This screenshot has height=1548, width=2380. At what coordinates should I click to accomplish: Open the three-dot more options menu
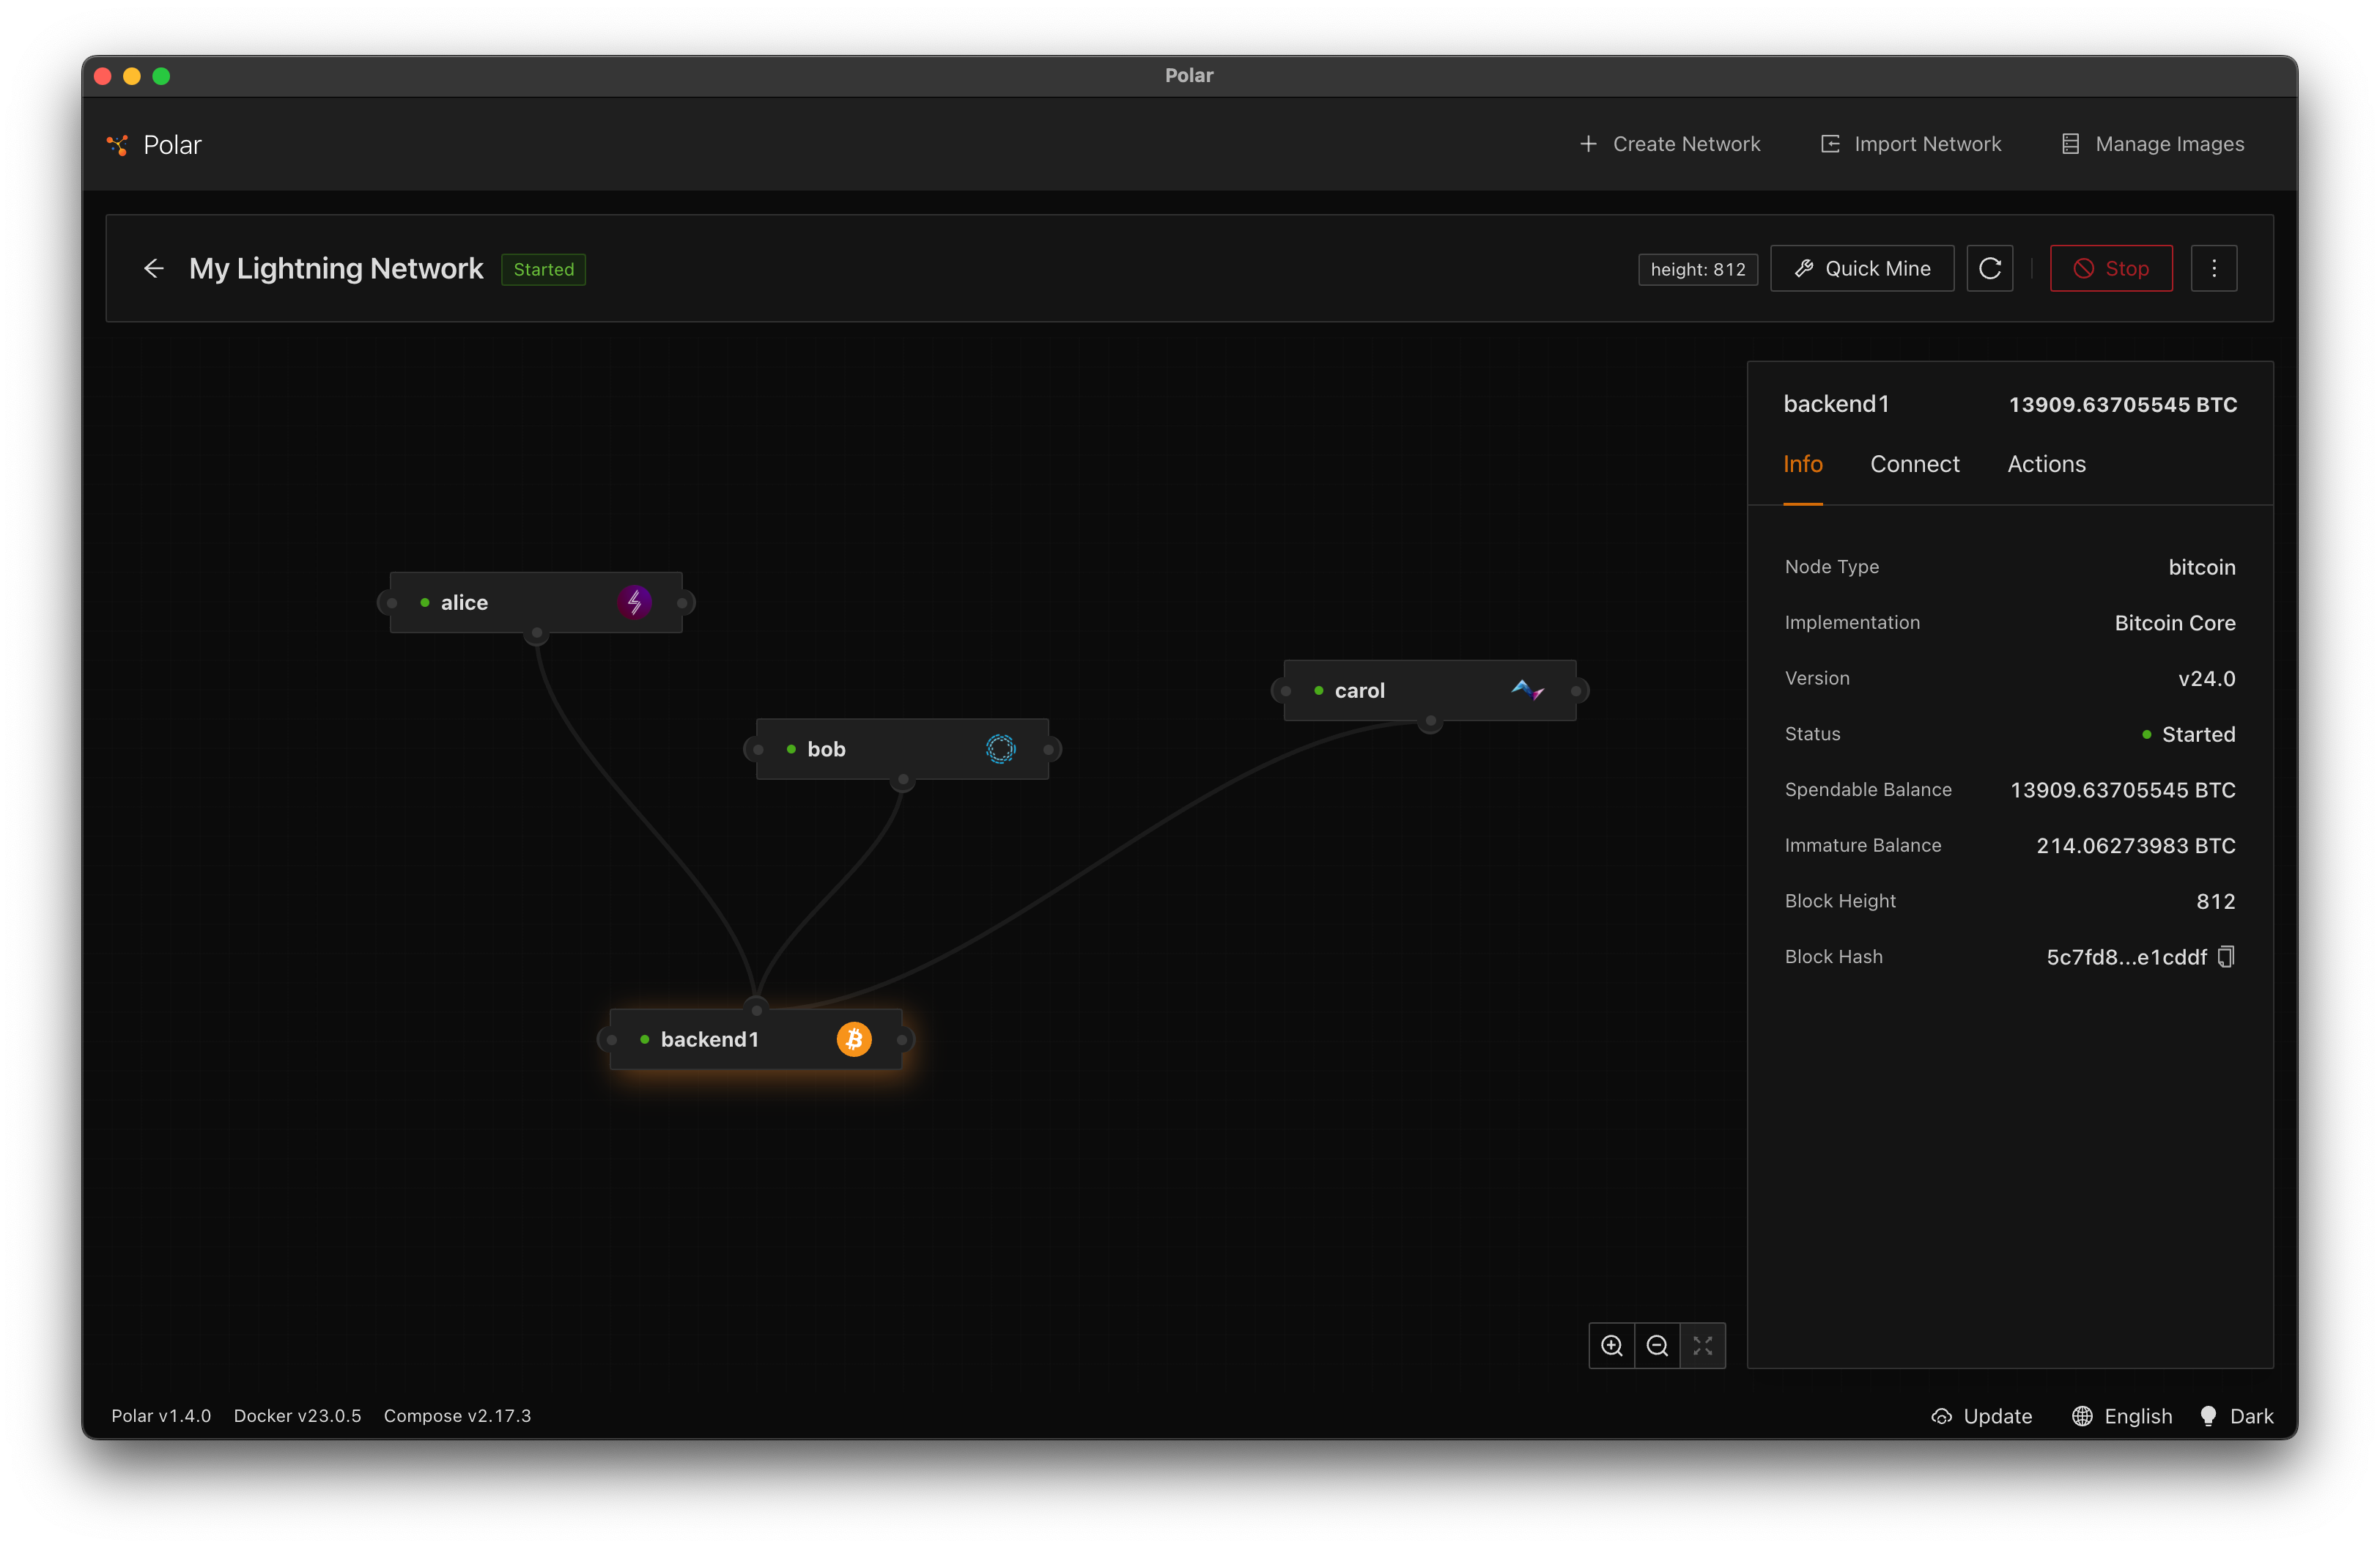[2213, 268]
